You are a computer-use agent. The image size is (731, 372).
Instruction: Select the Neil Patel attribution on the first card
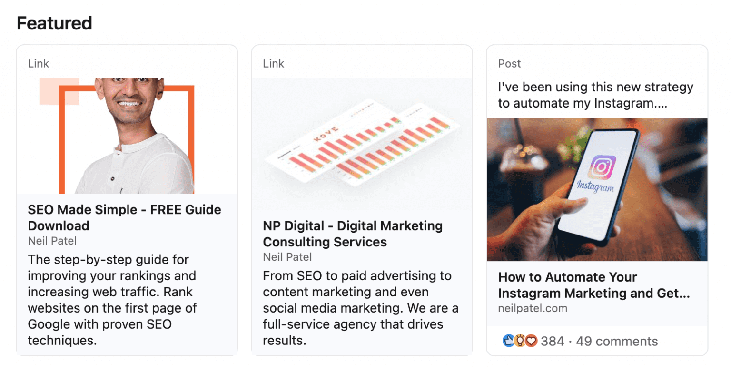pos(52,241)
